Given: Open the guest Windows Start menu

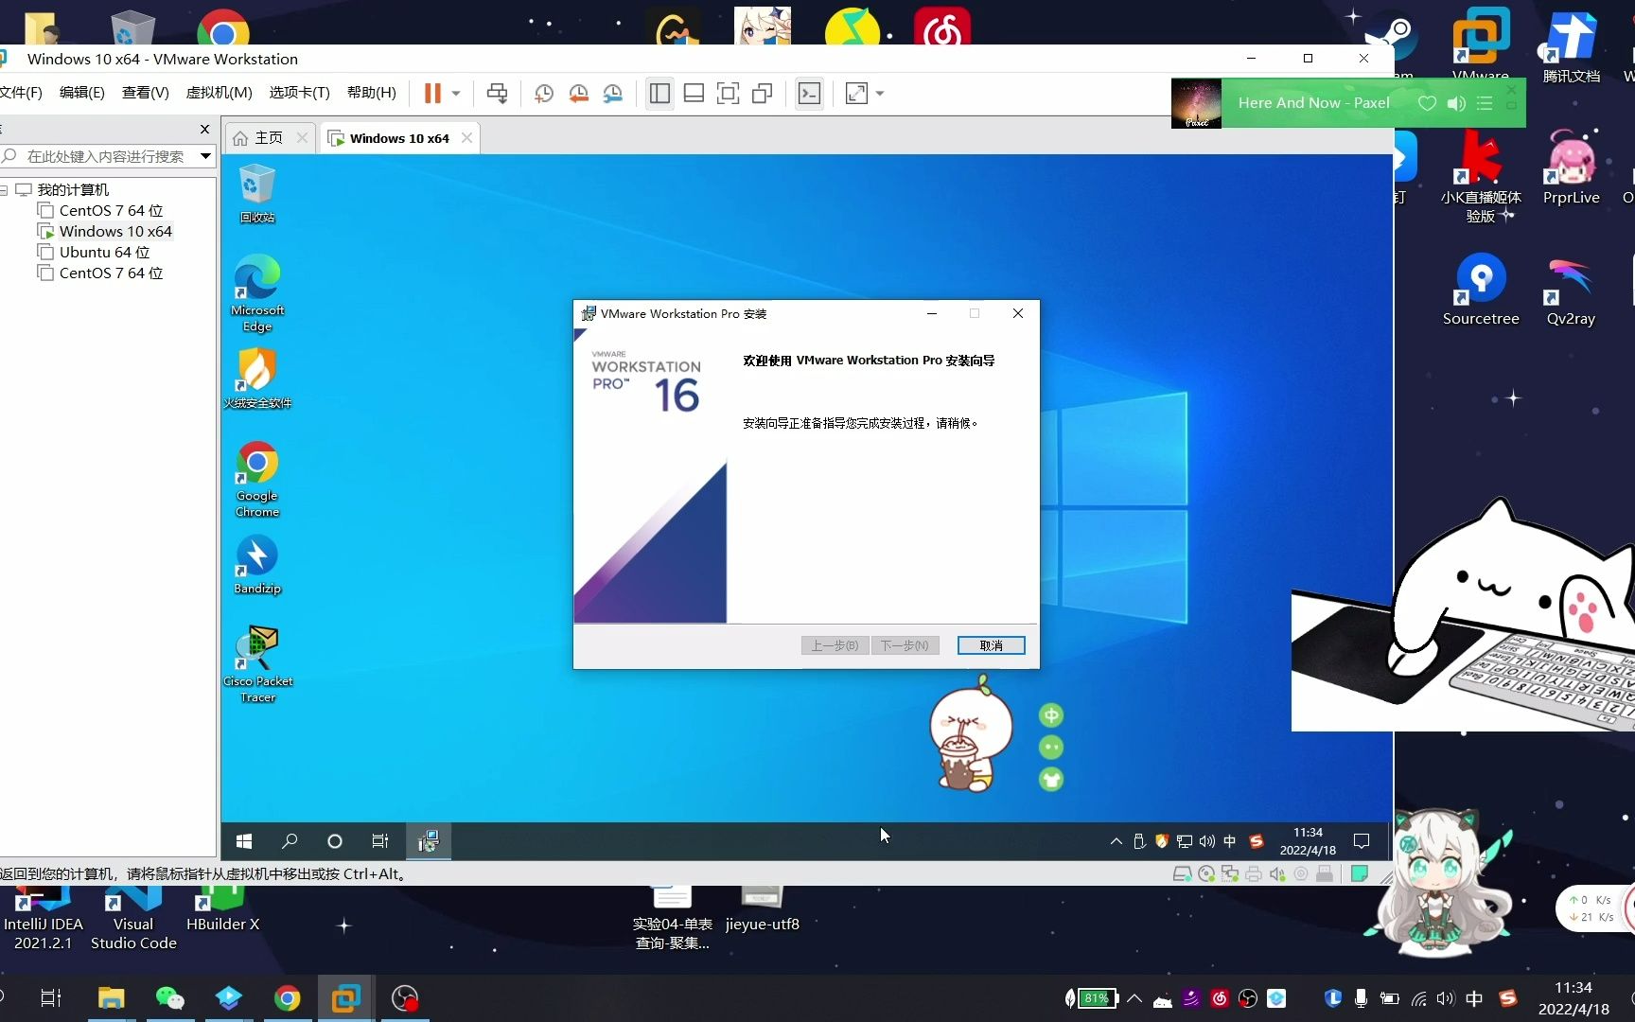Looking at the screenshot, I should click(244, 841).
